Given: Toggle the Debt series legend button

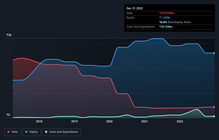Looking at the screenshot, I should tap(13, 132).
